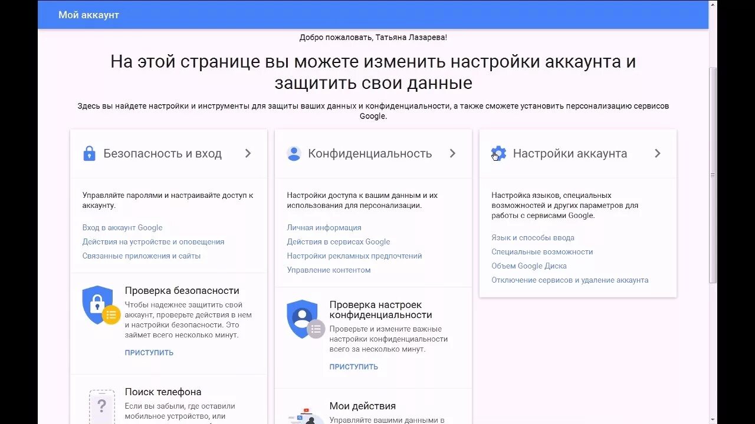The width and height of the screenshot is (755, 424).
Task: Click ПРИСТУПИТЬ under Проверка настроек конфиденциальности
Action: (x=354, y=367)
